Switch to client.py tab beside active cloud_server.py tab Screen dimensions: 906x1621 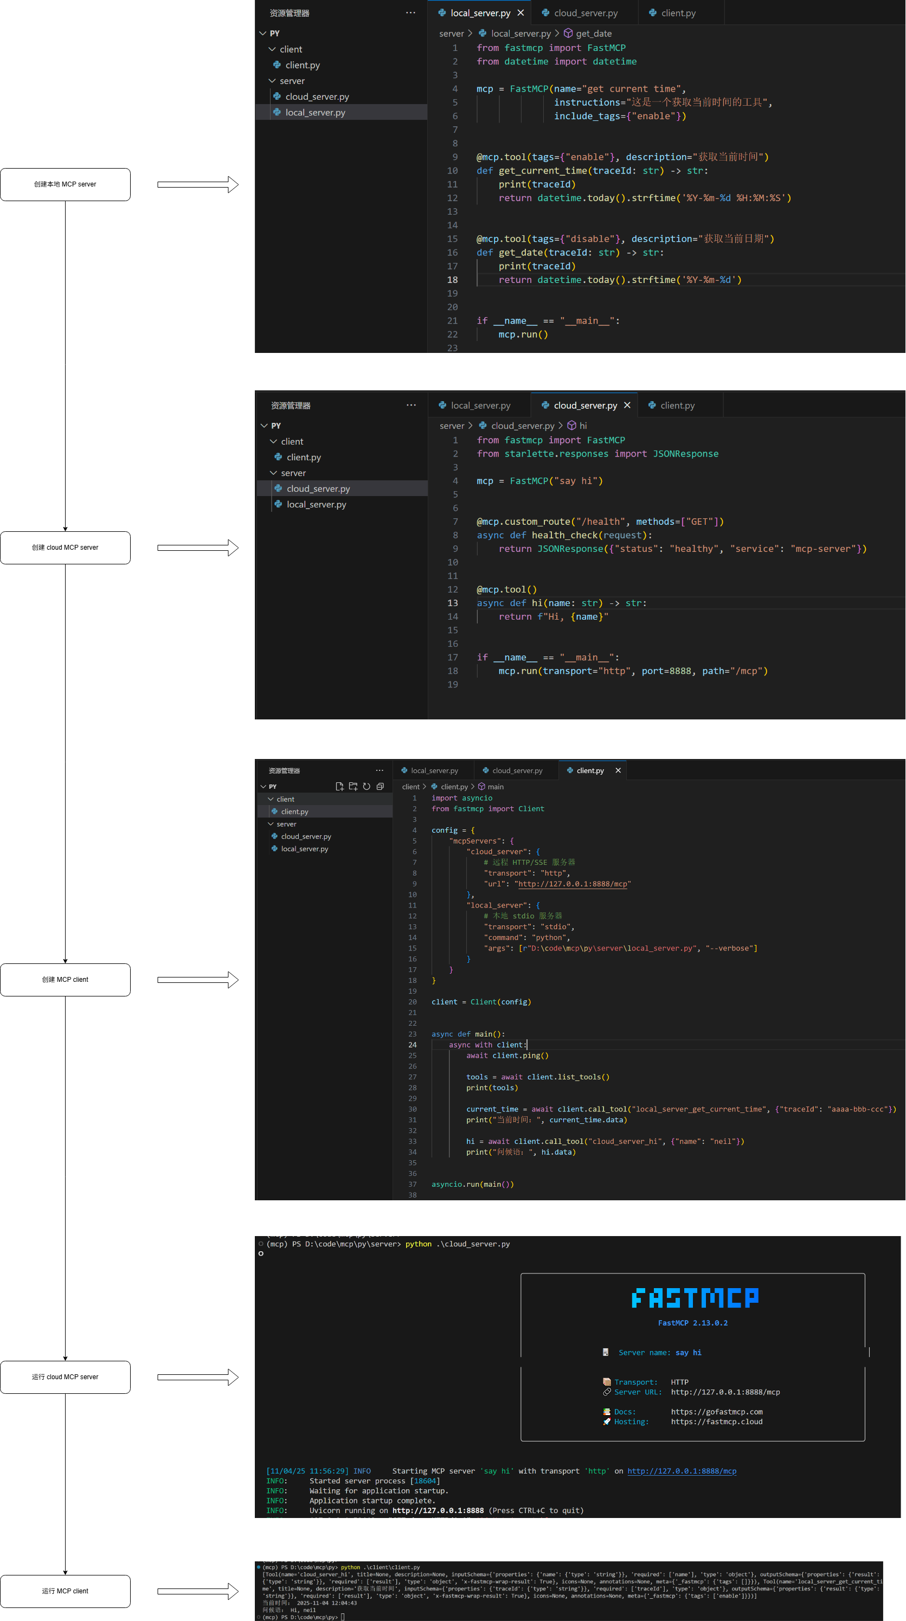677,406
